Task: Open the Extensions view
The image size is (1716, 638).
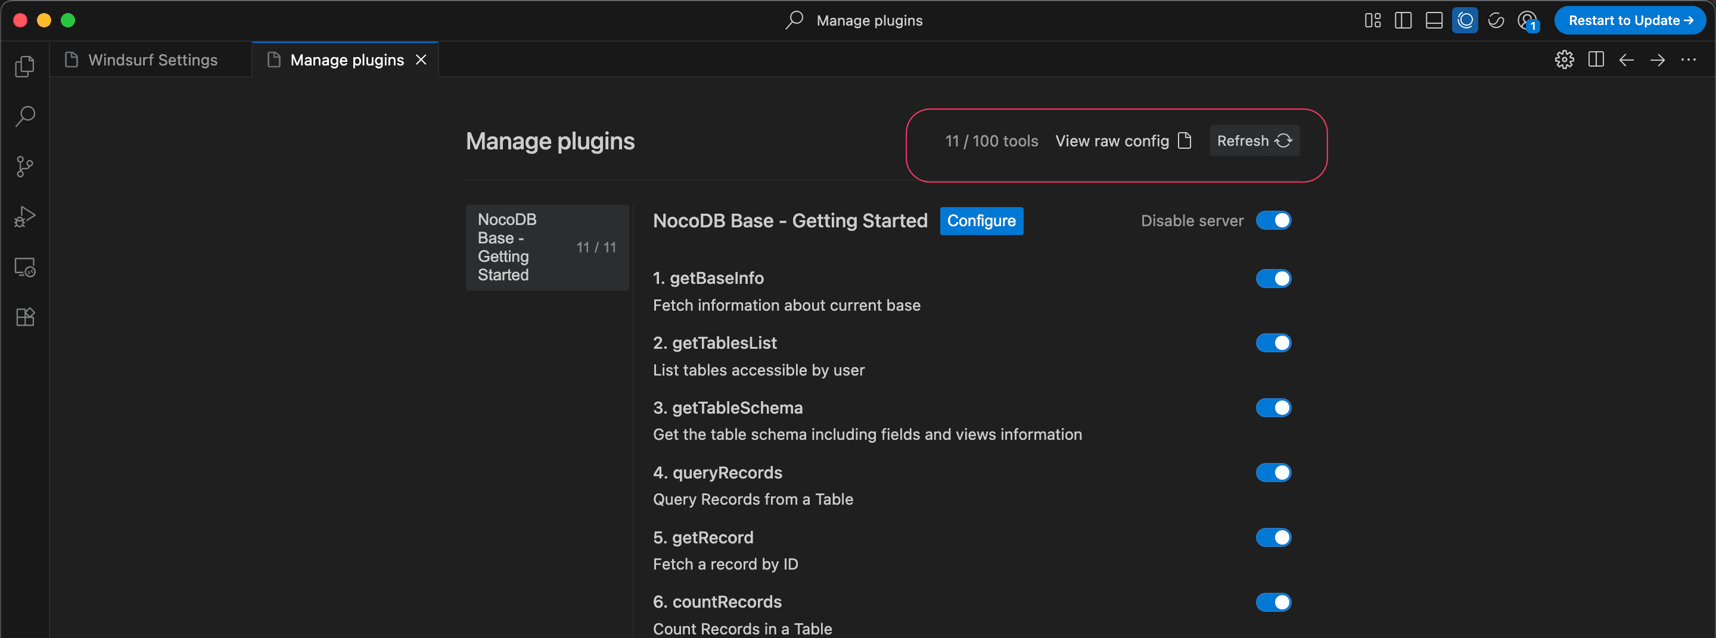Action: [x=24, y=317]
